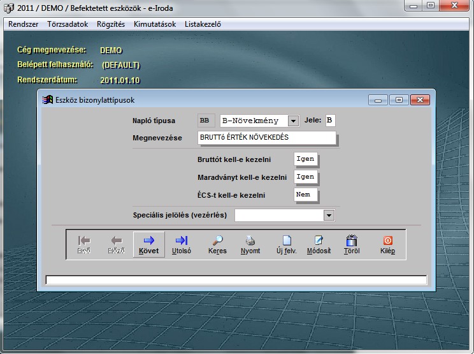Go to next record with Követ
The height and width of the screenshot is (354, 474).
[148, 244]
